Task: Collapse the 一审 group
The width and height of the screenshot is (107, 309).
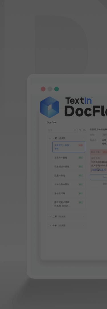Action: (x=50, y=138)
